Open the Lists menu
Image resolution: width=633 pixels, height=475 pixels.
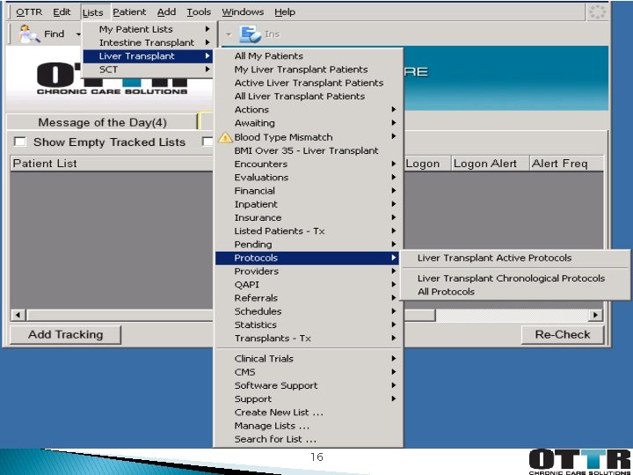[x=93, y=12]
